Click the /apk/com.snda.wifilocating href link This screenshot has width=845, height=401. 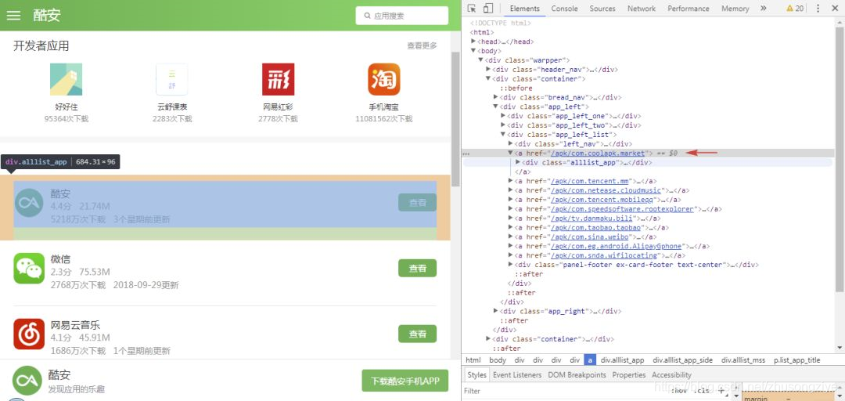point(604,255)
